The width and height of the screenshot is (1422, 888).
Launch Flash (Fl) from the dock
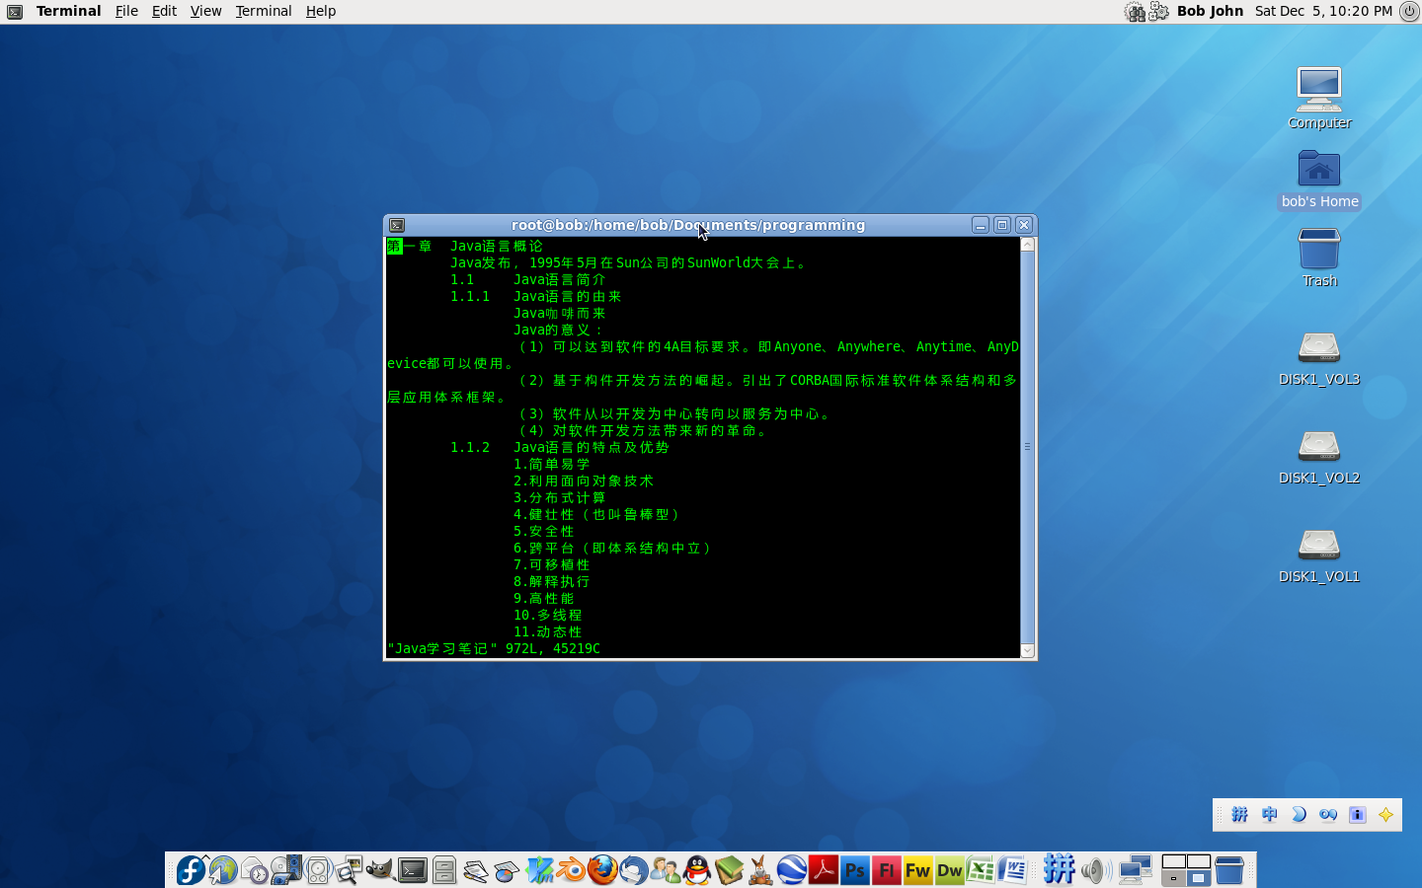click(887, 870)
